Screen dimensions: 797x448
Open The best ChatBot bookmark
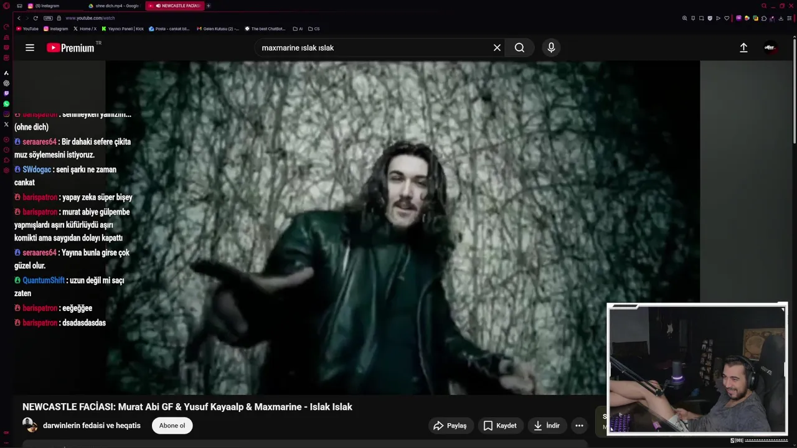[265, 29]
